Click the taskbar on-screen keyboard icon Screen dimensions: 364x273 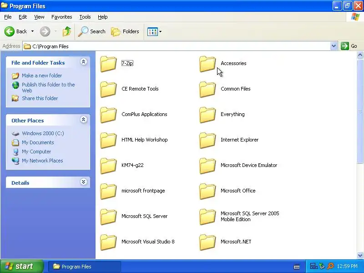[x=297, y=267]
